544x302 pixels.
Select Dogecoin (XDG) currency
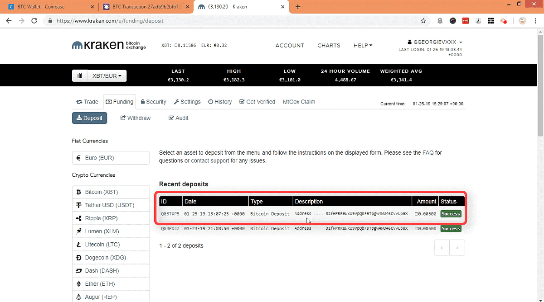coord(111,258)
